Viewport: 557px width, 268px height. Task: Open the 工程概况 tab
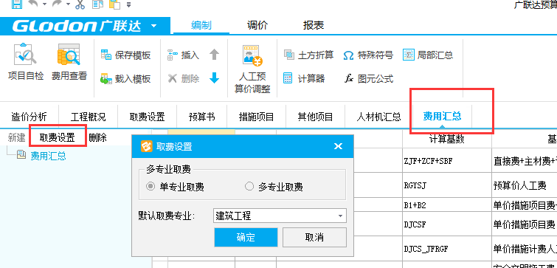(88, 117)
